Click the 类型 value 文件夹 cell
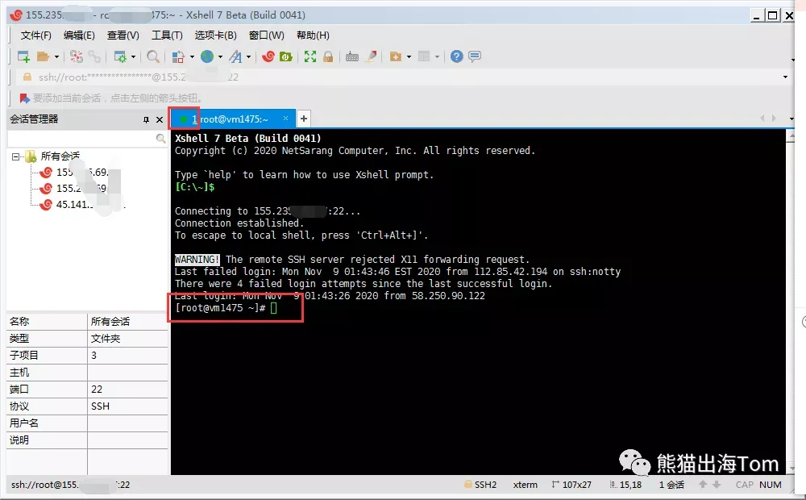The width and height of the screenshot is (806, 500). tap(127, 339)
